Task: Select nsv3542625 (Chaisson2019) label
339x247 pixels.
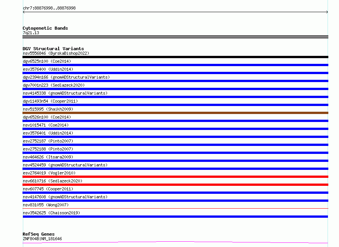Action: (x=51, y=213)
